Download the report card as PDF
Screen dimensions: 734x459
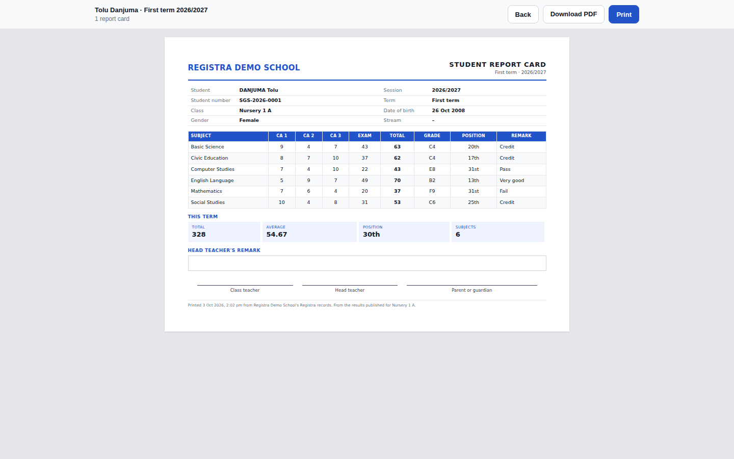[573, 14]
